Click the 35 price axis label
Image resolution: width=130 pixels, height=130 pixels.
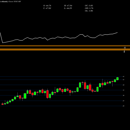click(123, 90)
